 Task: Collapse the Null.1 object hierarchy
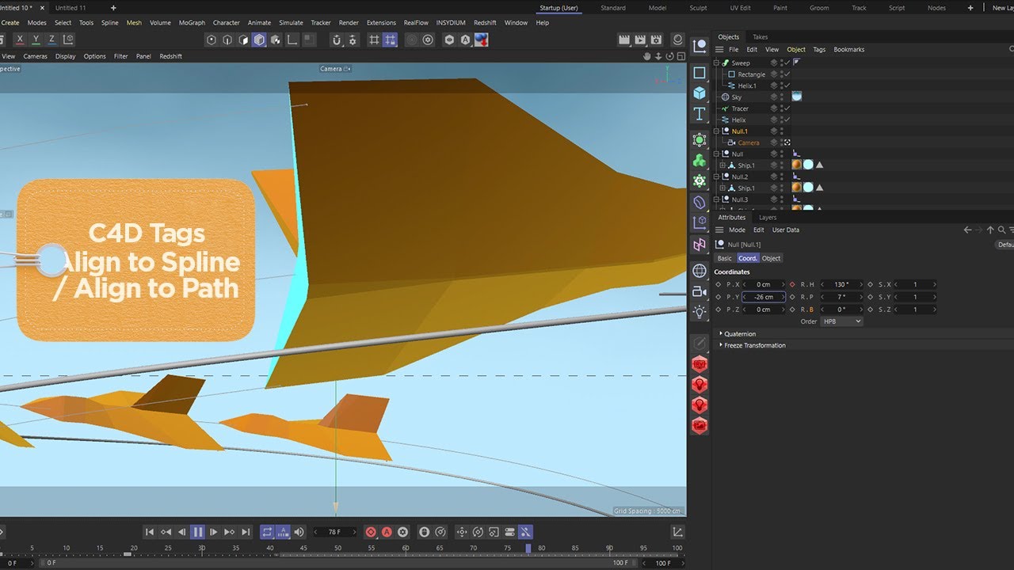(717, 131)
